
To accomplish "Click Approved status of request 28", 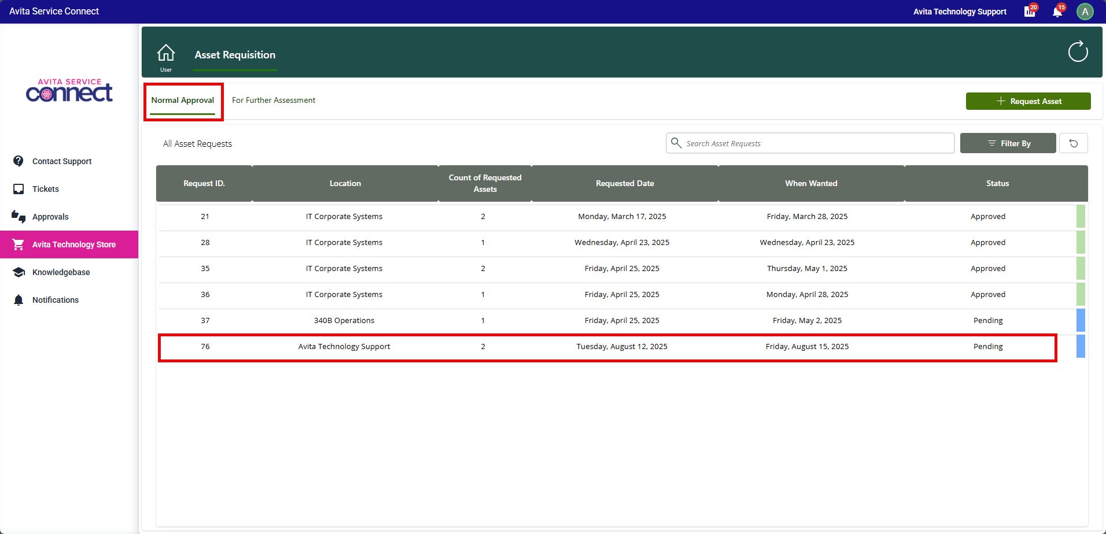I will click(988, 242).
